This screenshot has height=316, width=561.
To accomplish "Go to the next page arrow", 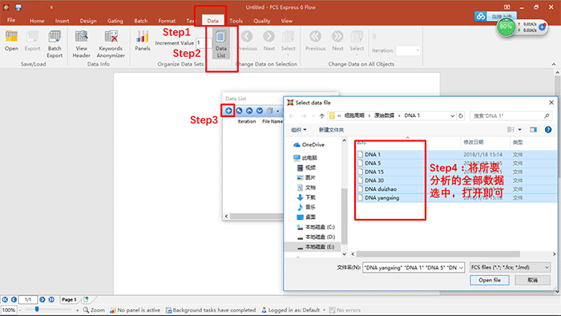I will pyautogui.click(x=42, y=299).
